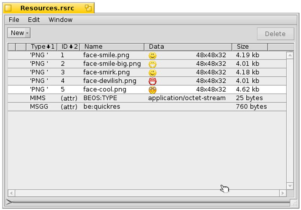This screenshot has height=210, width=301.
Task: Click the Name column header
Action: (x=112, y=47)
